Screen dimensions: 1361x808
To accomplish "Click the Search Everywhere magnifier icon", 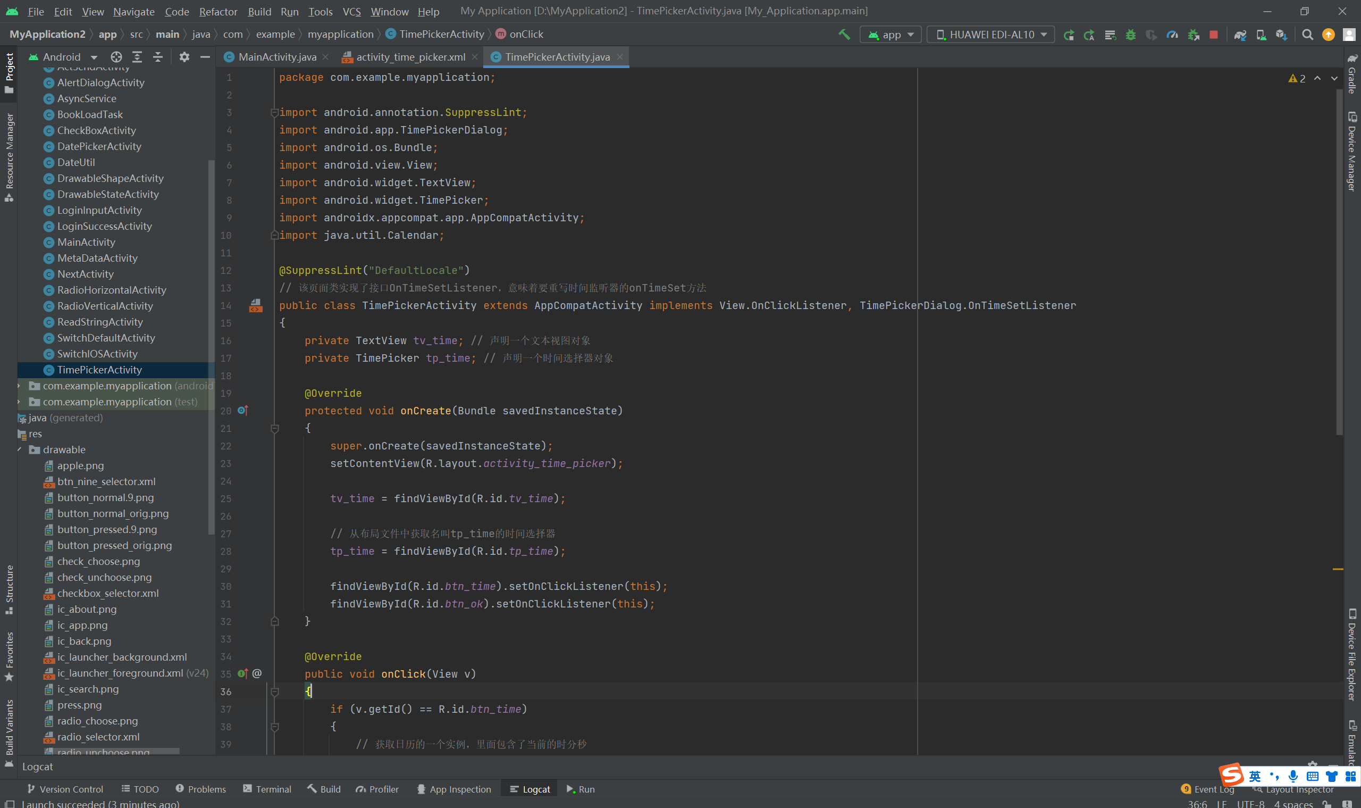I will (1307, 34).
